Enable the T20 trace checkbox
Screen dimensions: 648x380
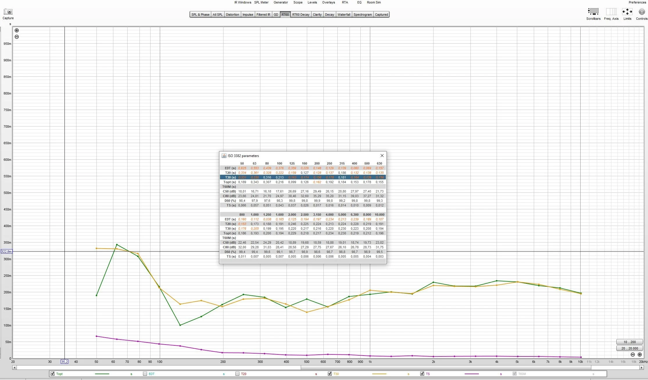click(x=237, y=374)
